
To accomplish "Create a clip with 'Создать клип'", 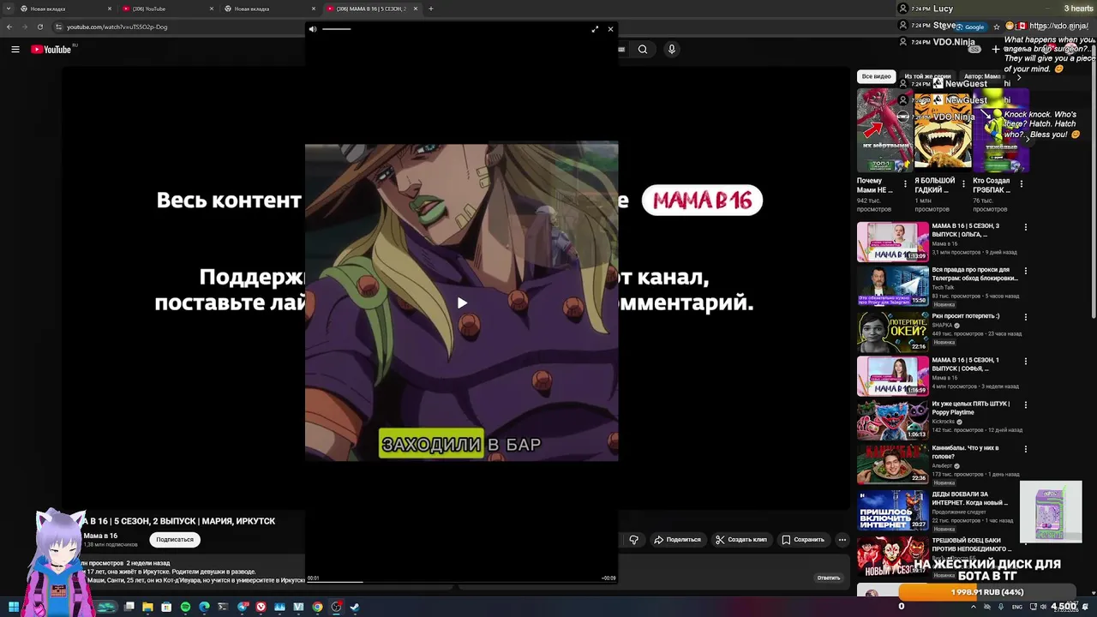I will [741, 540].
